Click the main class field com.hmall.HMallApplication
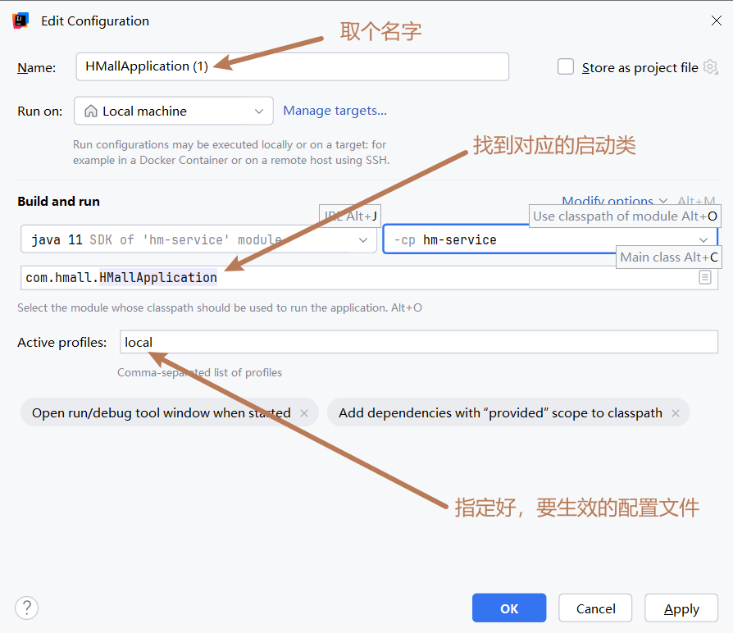 pyautogui.click(x=369, y=278)
